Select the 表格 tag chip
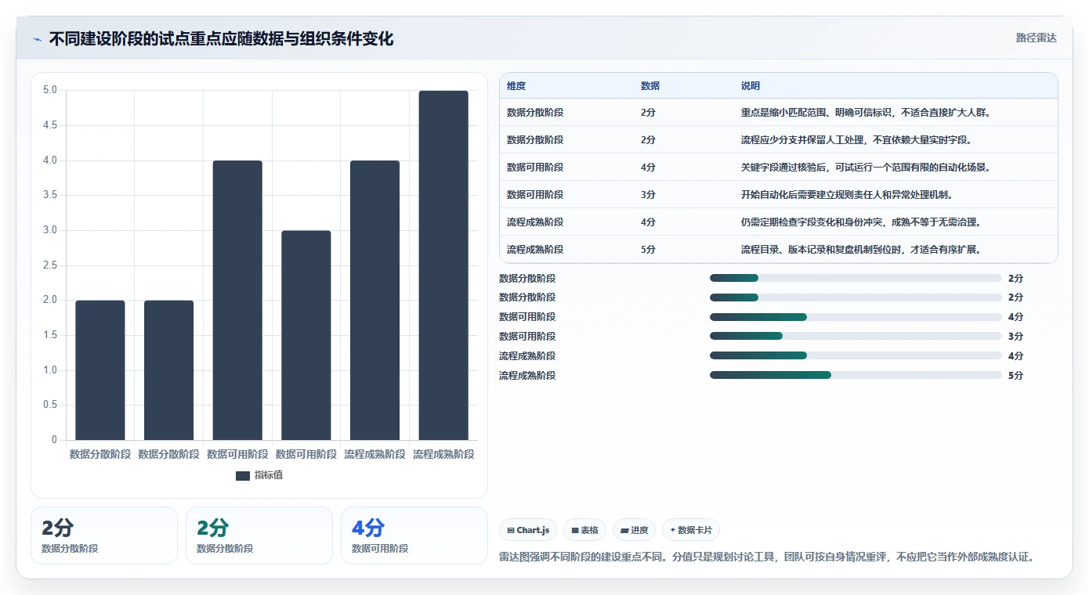This screenshot has width=1089, height=595. tap(584, 530)
